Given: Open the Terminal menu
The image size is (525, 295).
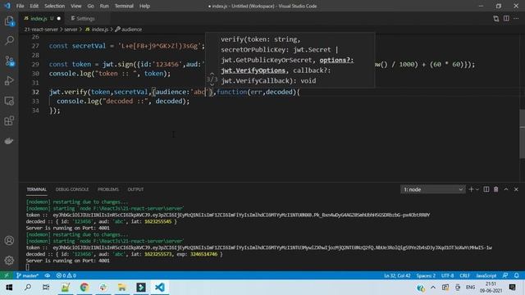Looking at the screenshot, I should [124, 6].
